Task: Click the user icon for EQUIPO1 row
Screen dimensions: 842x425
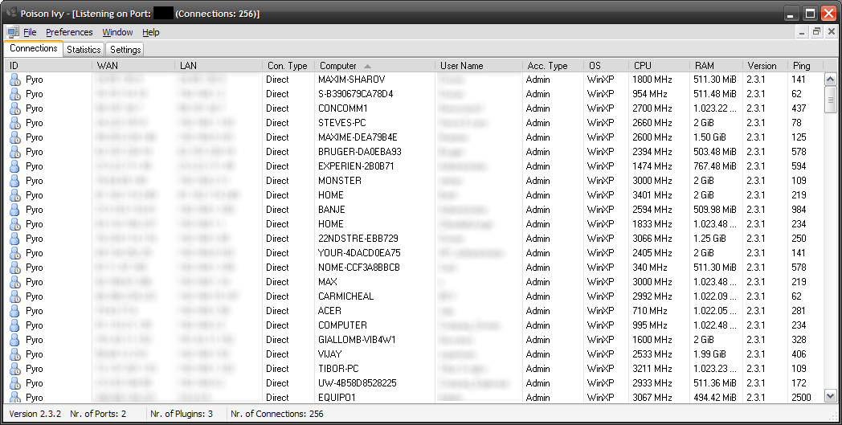Action: click(15, 398)
